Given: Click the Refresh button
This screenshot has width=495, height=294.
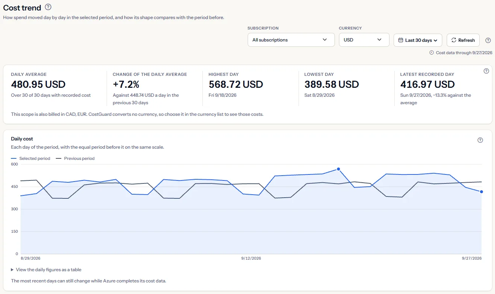Looking at the screenshot, I should tap(463, 40).
